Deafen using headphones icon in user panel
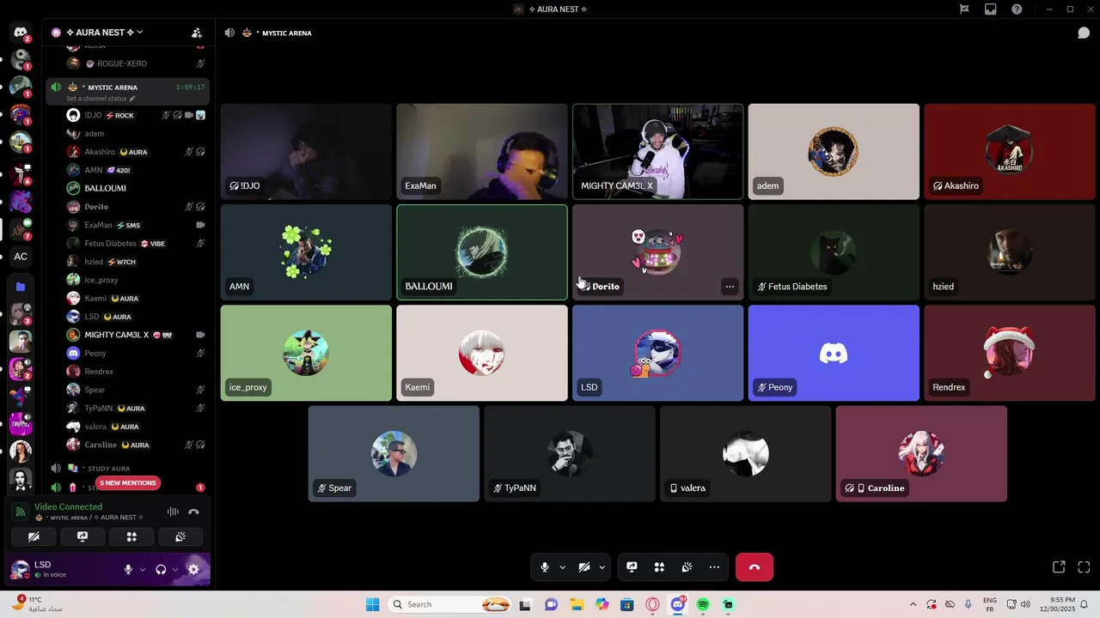This screenshot has height=618, width=1100. pos(161,569)
